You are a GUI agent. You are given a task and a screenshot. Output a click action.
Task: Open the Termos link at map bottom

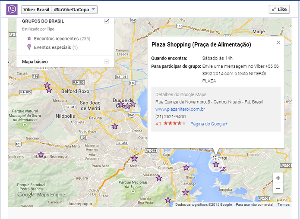(283, 204)
